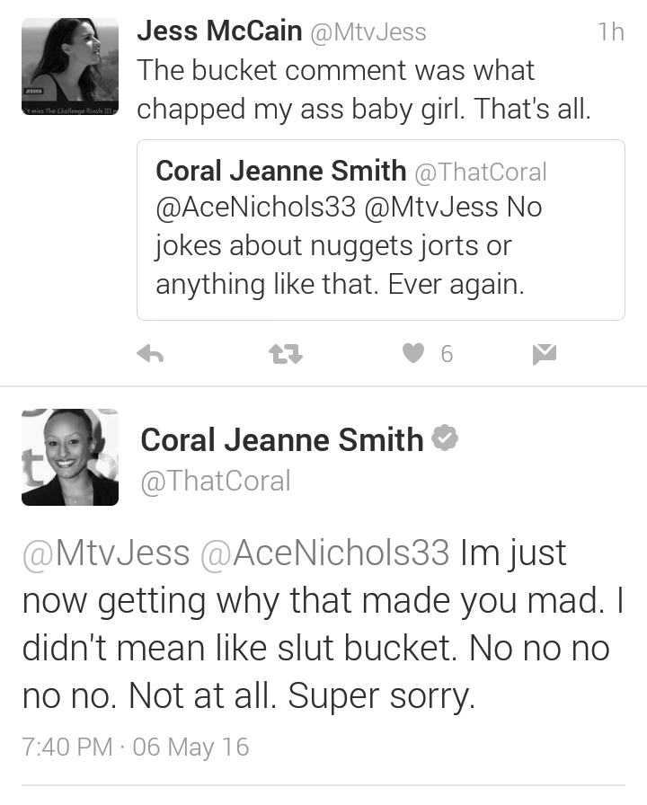Image resolution: width=647 pixels, height=805 pixels.
Task: Tap the direct message envelope icon
Action: coord(545,354)
